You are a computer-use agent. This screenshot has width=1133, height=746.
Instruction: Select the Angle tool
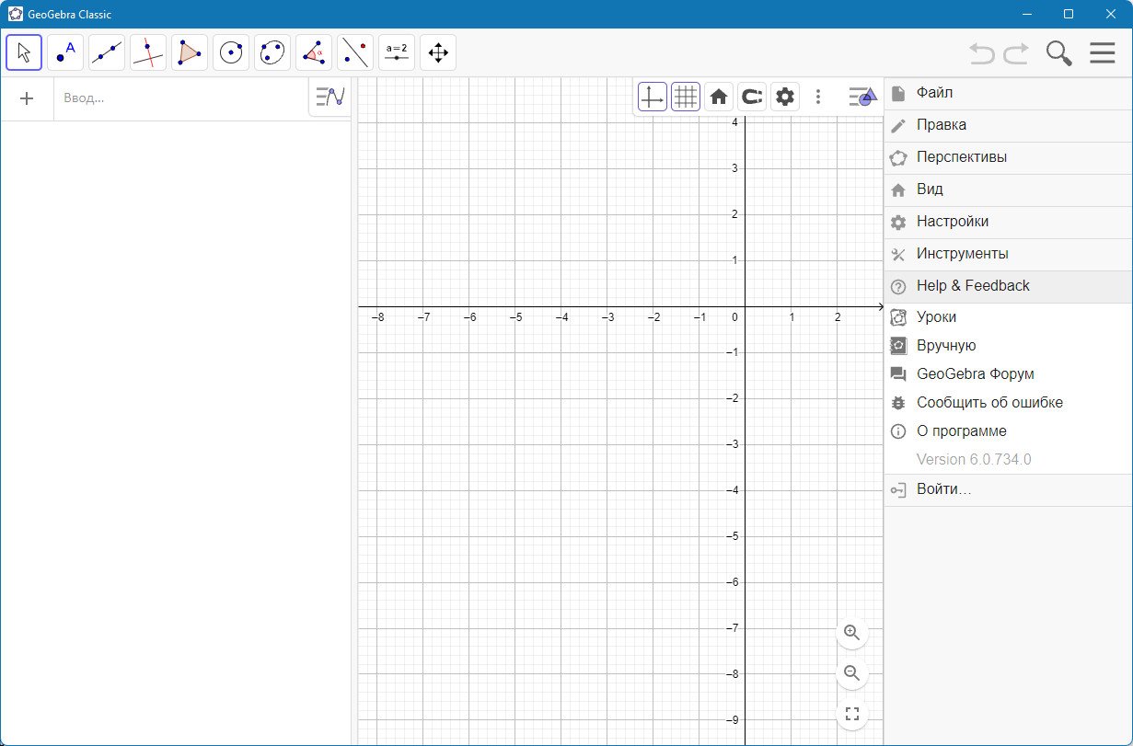point(314,52)
